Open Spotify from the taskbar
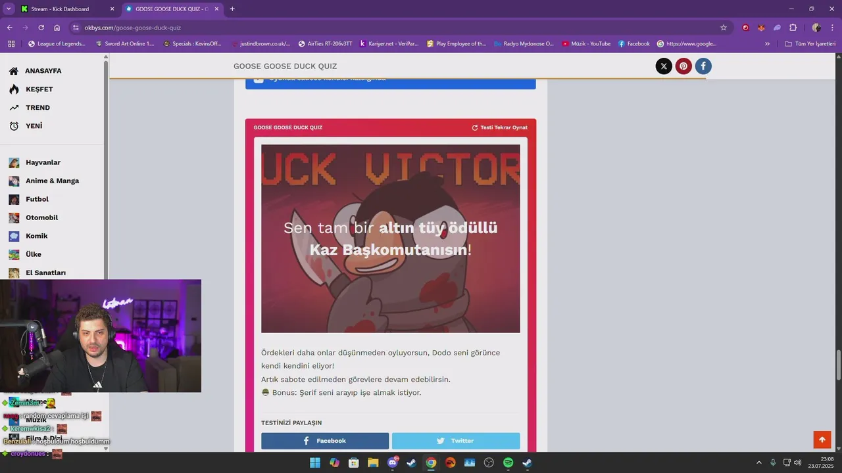 pyautogui.click(x=508, y=462)
